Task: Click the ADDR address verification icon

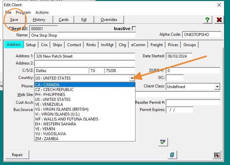Action: coord(163,142)
